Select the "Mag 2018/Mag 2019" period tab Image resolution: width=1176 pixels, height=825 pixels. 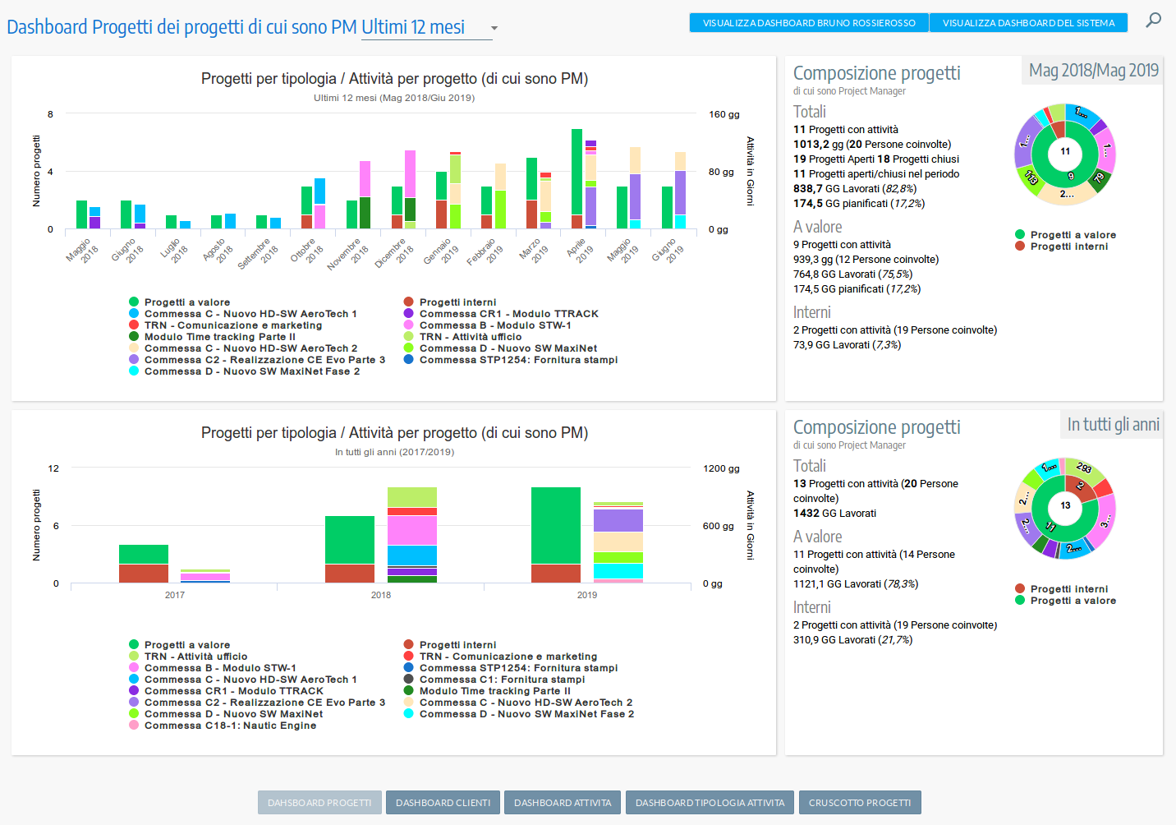[1092, 70]
